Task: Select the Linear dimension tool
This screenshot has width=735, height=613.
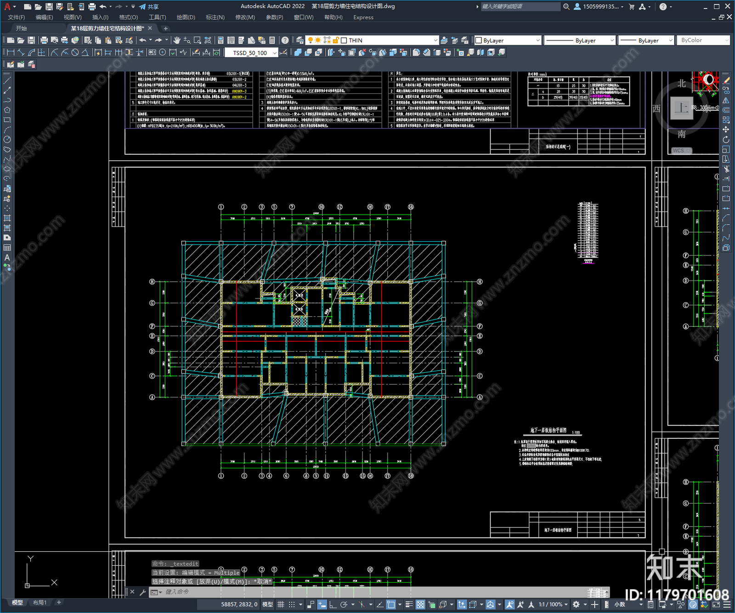Action: pyautogui.click(x=11, y=52)
